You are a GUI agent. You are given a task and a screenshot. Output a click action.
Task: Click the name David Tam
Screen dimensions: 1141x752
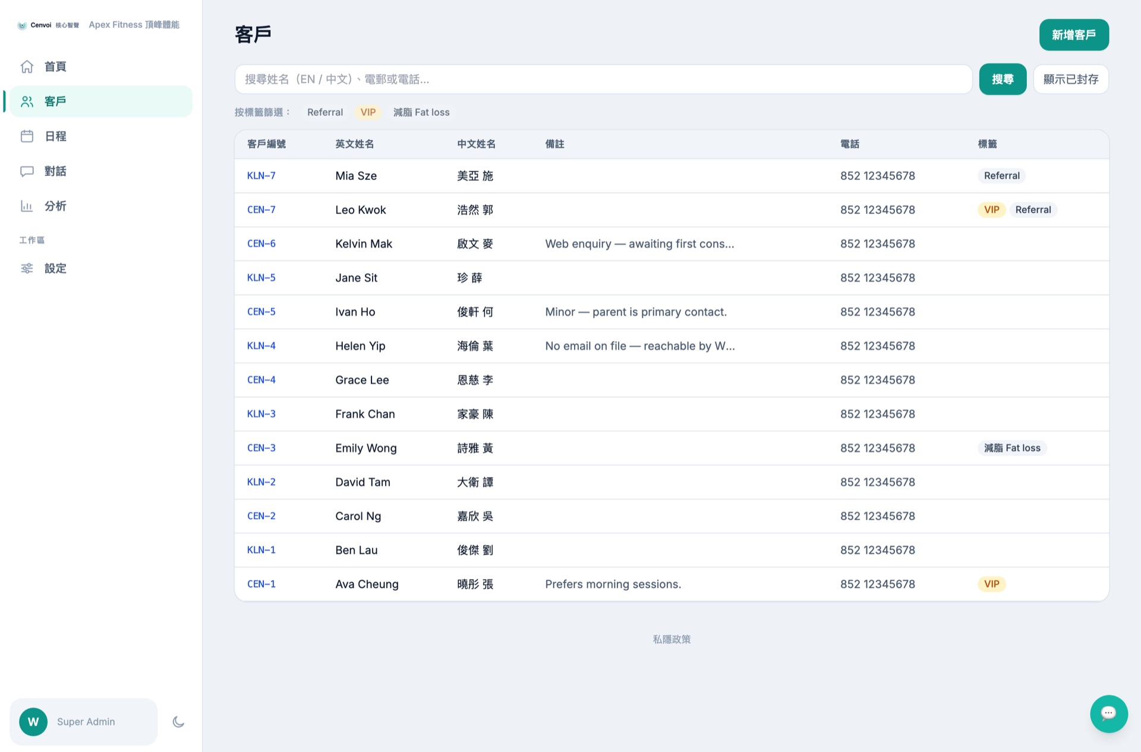point(363,482)
